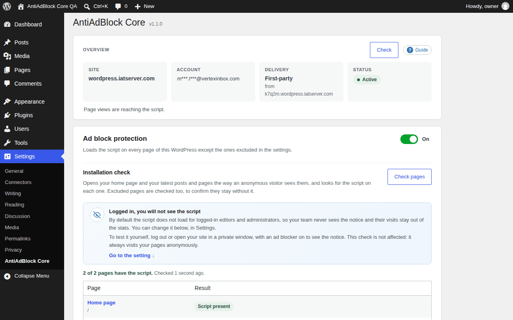Click the First-party delivery value

[279, 78]
